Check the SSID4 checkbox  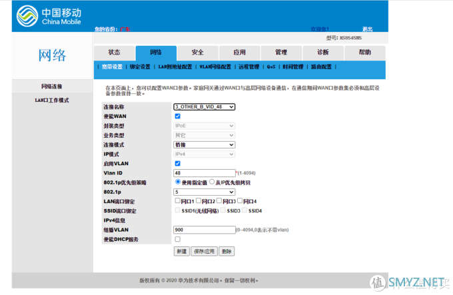click(244, 210)
